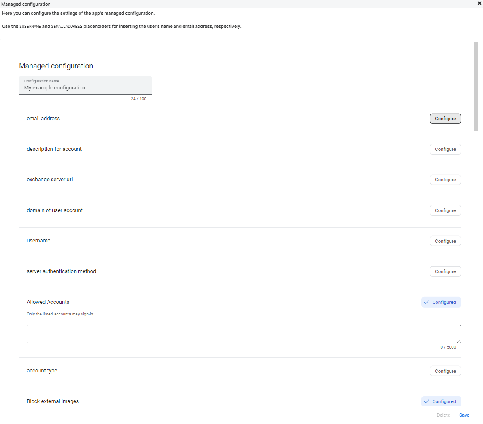Click the character counter under Configuration name
This screenshot has width=483, height=424.
(x=139, y=98)
